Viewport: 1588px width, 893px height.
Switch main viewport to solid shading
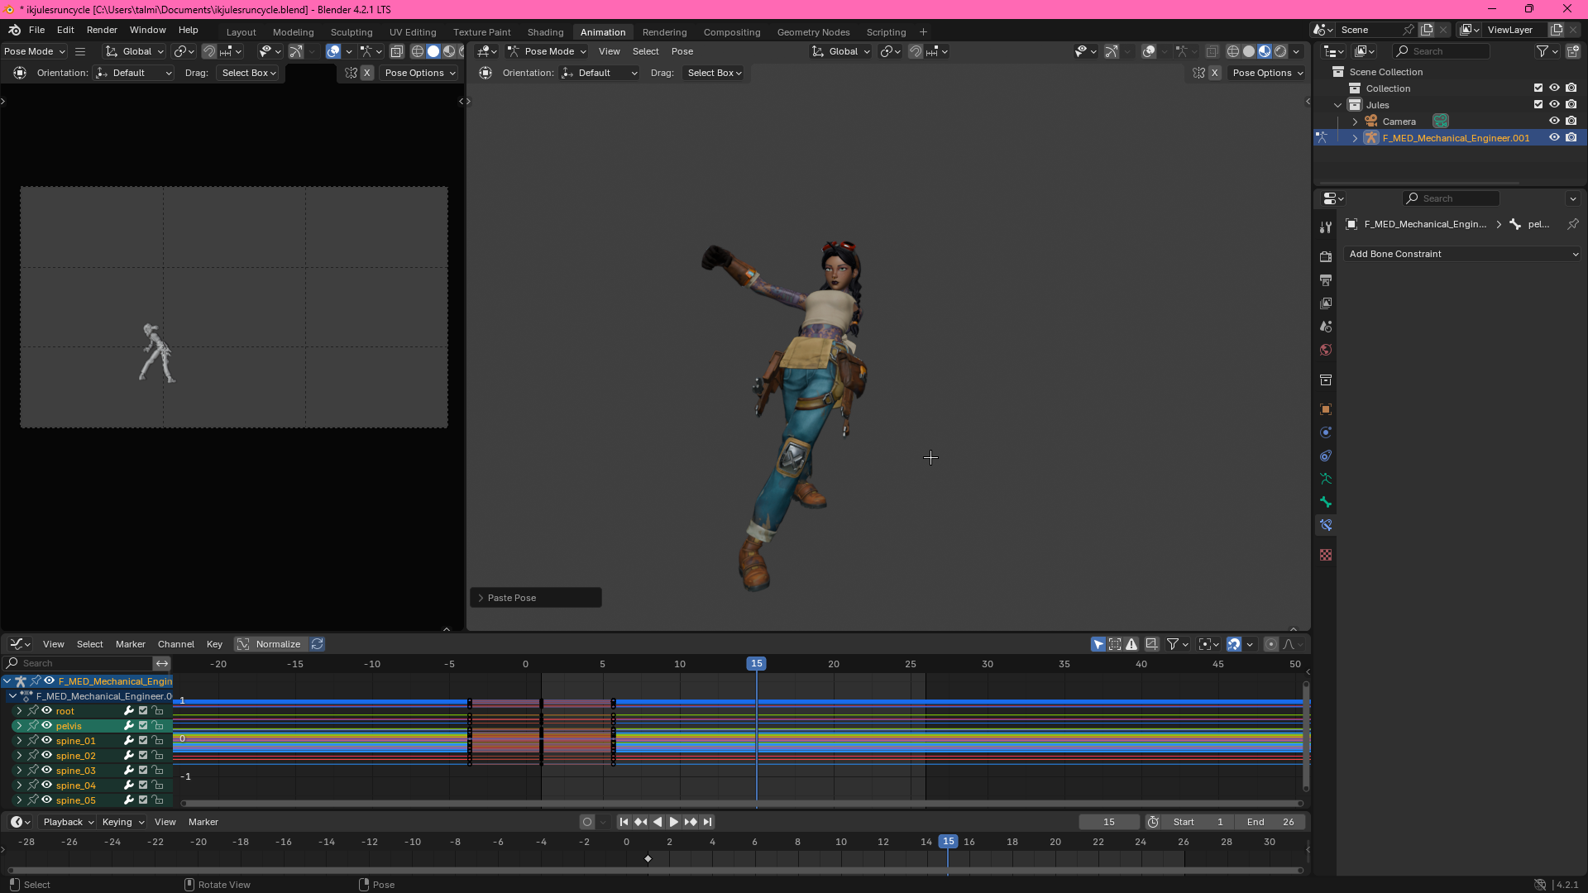click(1249, 51)
